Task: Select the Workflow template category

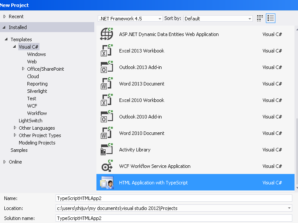Action: (37, 113)
